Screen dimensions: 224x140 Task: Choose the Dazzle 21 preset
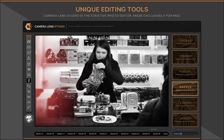[x=103, y=134]
